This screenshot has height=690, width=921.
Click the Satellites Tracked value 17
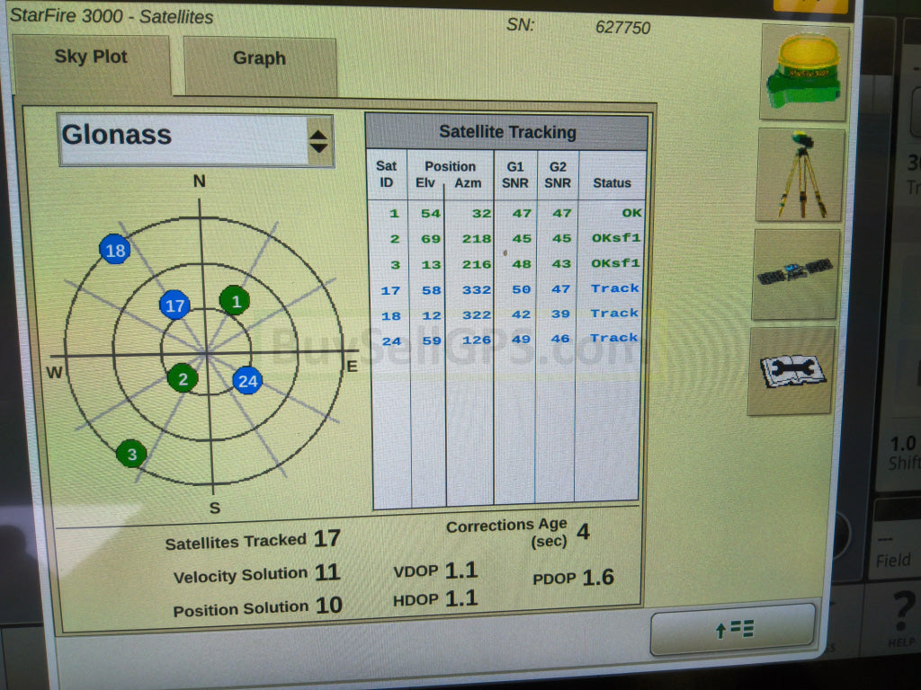327,538
